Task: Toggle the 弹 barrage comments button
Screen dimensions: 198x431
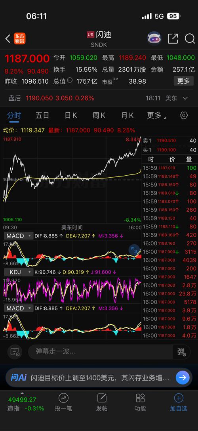Action: [181, 352]
